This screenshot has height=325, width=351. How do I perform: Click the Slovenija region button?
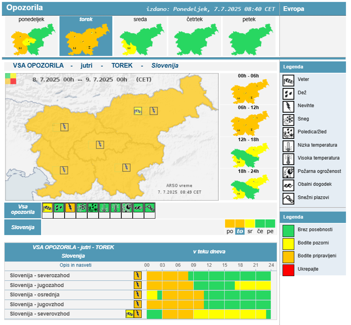coord(23,227)
